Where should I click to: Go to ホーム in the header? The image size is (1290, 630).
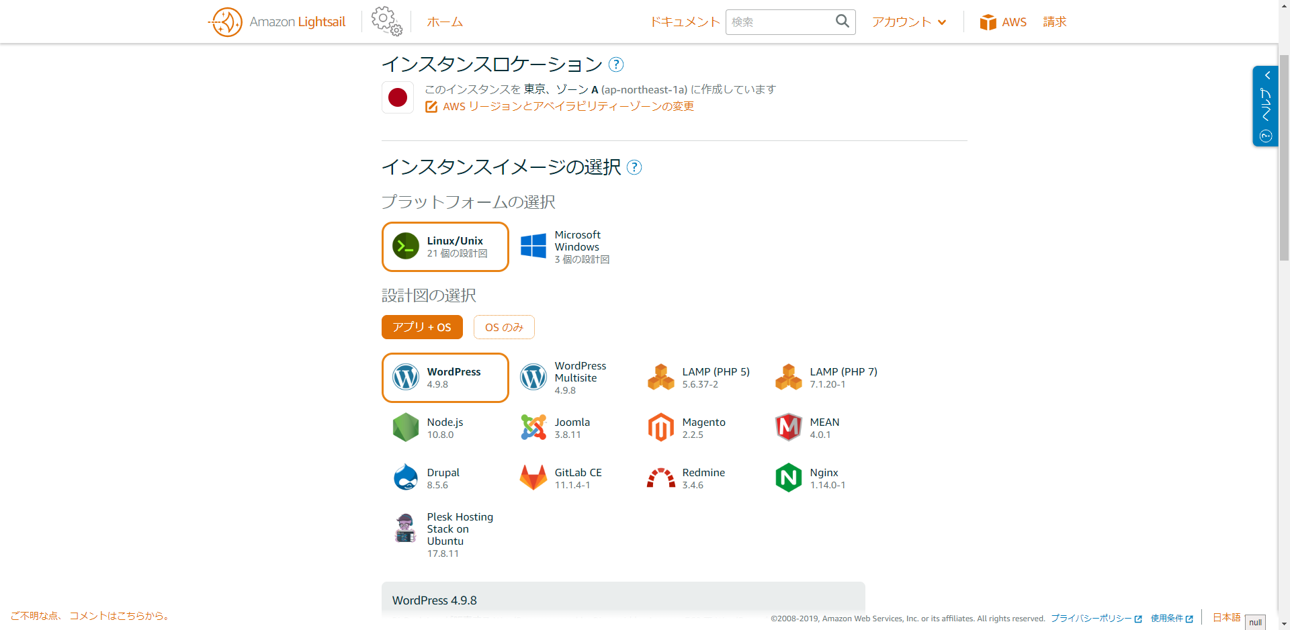(x=445, y=22)
